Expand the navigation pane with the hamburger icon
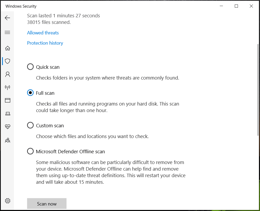260x211 pixels. 7,32
